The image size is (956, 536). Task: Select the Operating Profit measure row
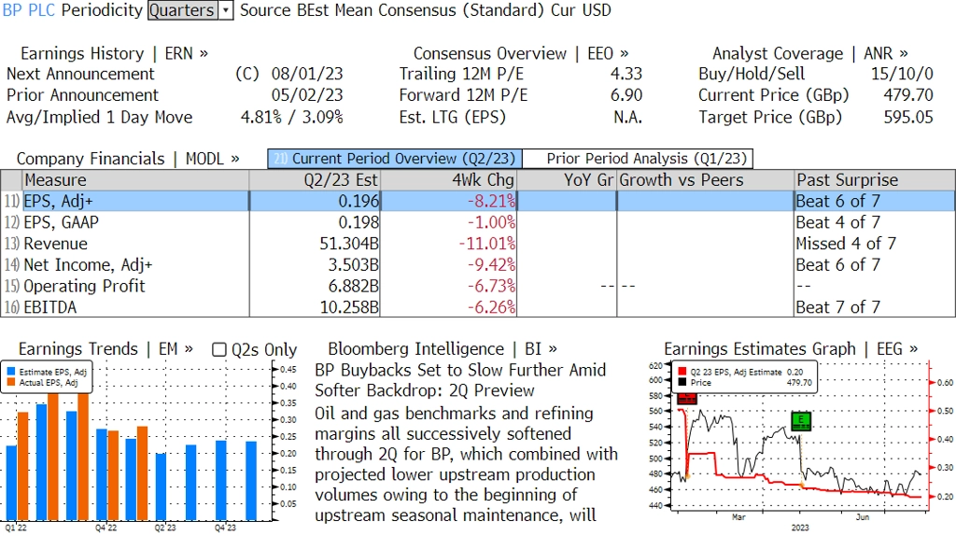coord(478,286)
